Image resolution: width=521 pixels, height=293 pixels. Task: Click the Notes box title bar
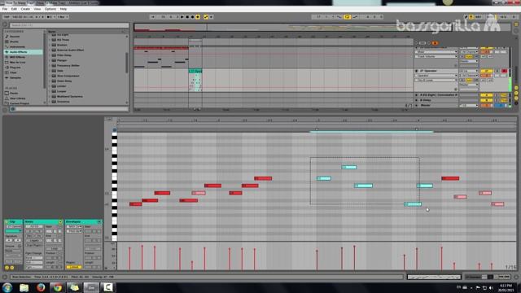click(43, 221)
